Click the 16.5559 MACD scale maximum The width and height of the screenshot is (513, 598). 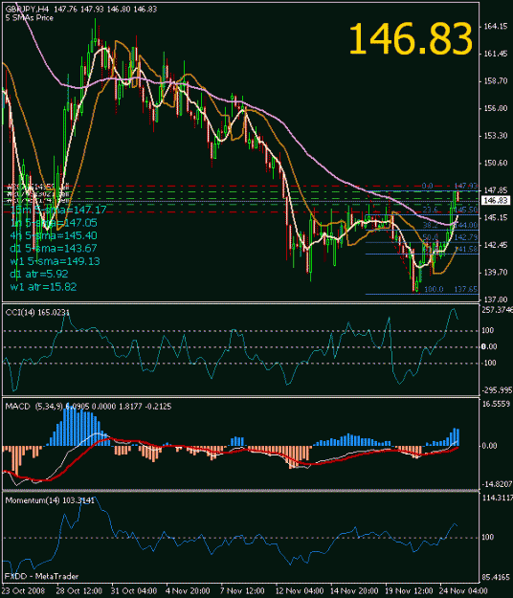(x=496, y=404)
